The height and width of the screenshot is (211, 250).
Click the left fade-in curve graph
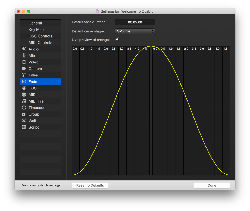(111, 111)
